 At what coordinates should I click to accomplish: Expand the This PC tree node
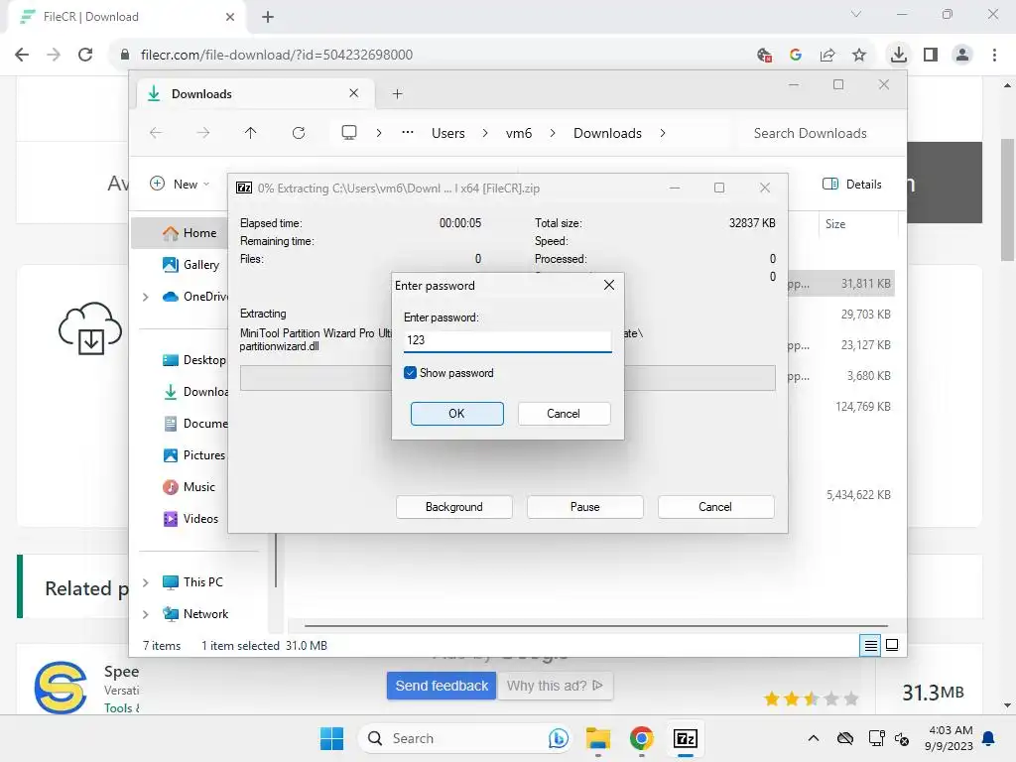(x=146, y=581)
